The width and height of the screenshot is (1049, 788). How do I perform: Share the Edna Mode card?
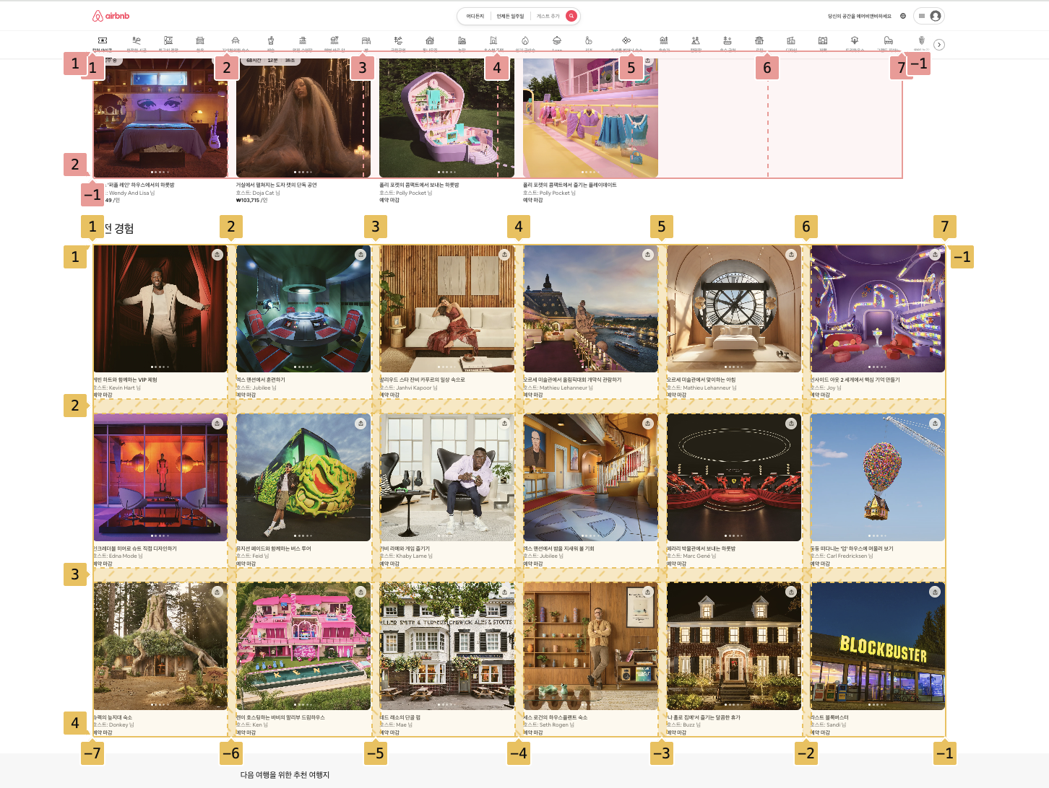pyautogui.click(x=217, y=424)
